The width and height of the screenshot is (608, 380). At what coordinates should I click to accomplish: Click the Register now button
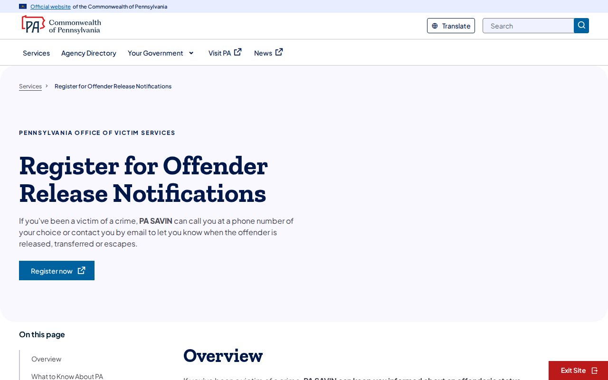coord(57,271)
